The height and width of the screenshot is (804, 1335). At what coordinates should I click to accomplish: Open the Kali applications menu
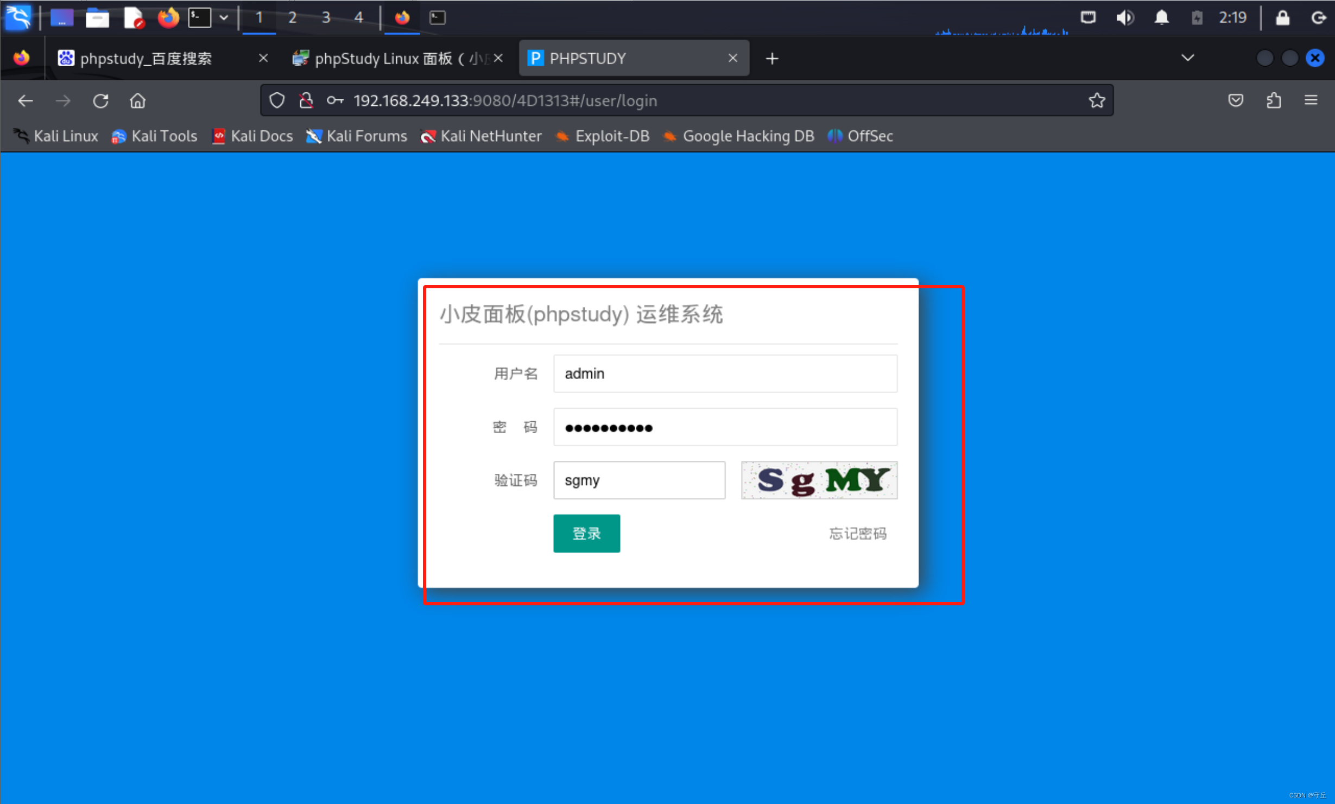pos(18,17)
